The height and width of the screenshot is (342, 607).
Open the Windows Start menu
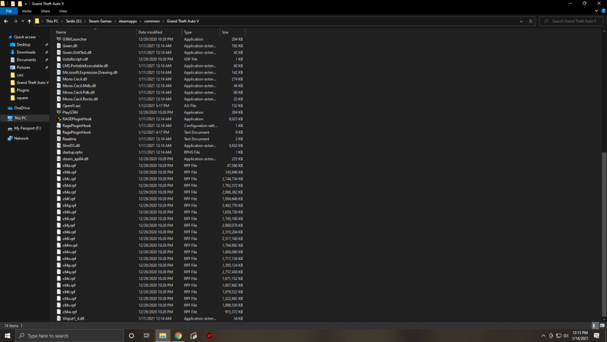(7, 336)
